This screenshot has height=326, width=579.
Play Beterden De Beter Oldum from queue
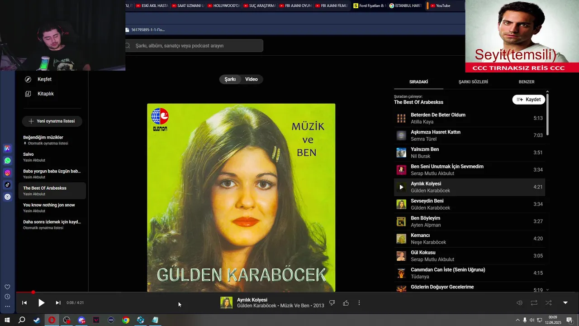coord(470,118)
